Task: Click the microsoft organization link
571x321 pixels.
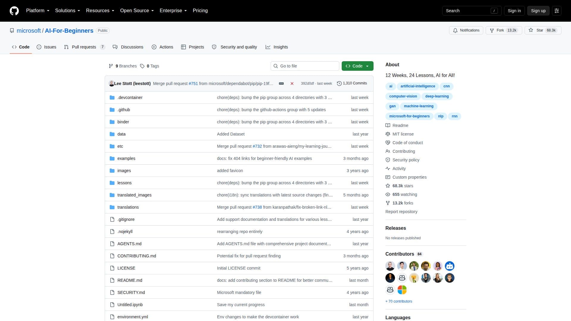Action: coord(29,31)
